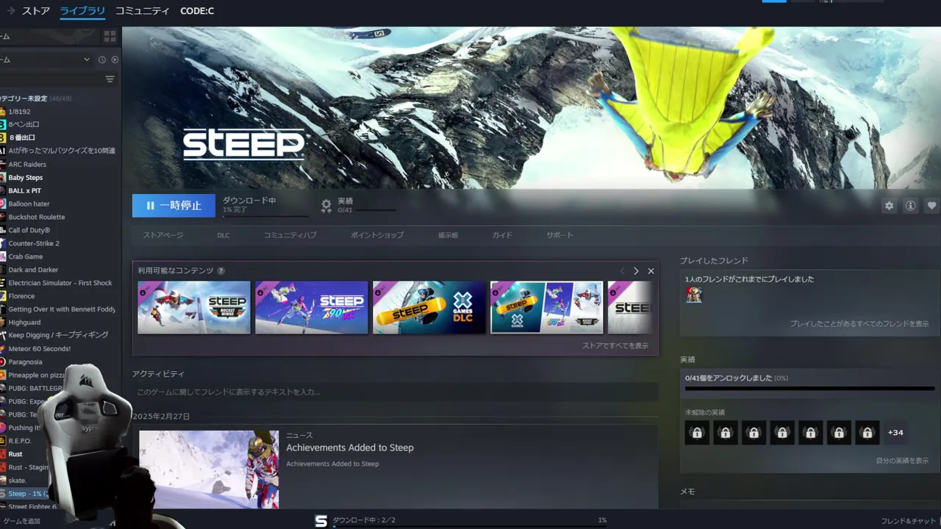This screenshot has height=529, width=941.
Task: Select Florence in game list
Action: (21, 296)
